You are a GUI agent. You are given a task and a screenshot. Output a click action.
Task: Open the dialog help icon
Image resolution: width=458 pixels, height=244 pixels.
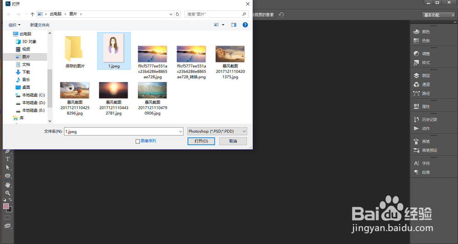[245, 25]
